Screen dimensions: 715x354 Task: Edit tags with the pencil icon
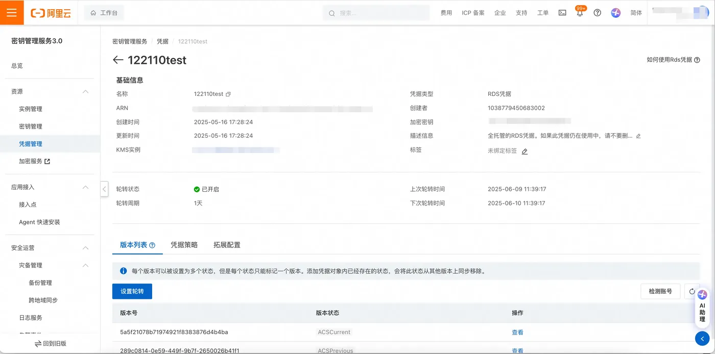[525, 151]
